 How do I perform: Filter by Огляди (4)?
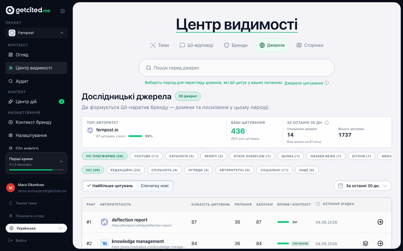click(198, 170)
